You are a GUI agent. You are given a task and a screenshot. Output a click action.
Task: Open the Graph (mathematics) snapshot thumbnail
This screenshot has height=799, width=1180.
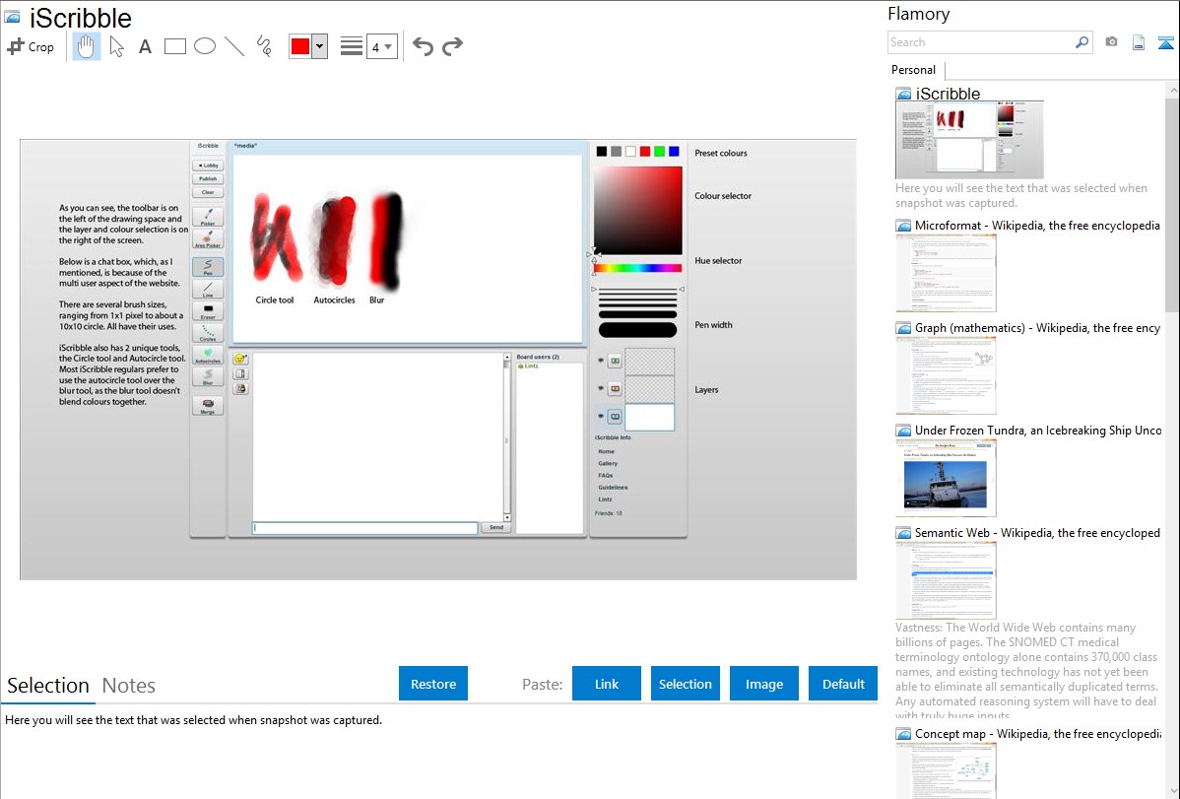(946, 375)
